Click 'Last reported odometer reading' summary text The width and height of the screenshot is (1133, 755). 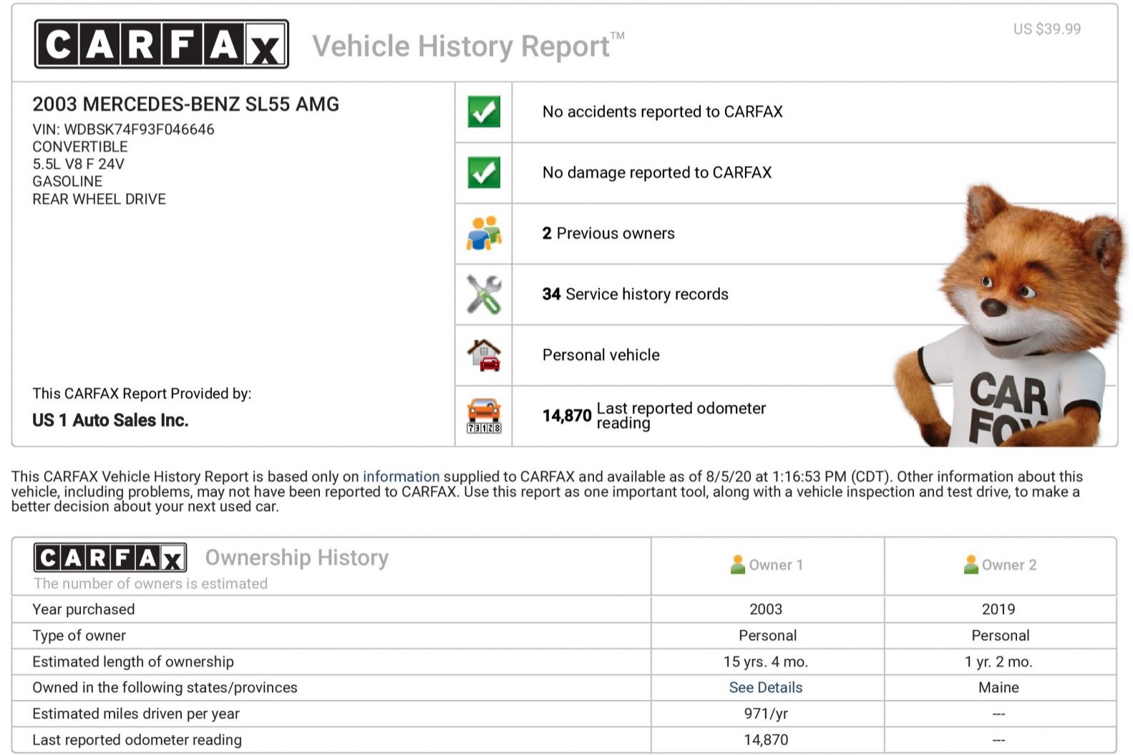coord(681,415)
